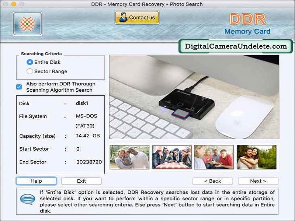Open the DigitalCameraUndelete.com link

[x=236, y=46]
